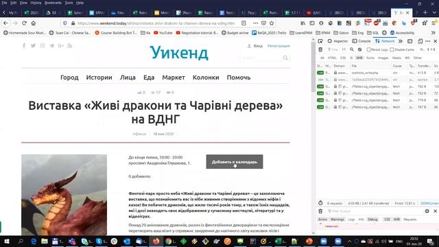Image resolution: width=439 pixels, height=247 pixels.
Task: Toggle the console Info filter
Action: pos(361,220)
